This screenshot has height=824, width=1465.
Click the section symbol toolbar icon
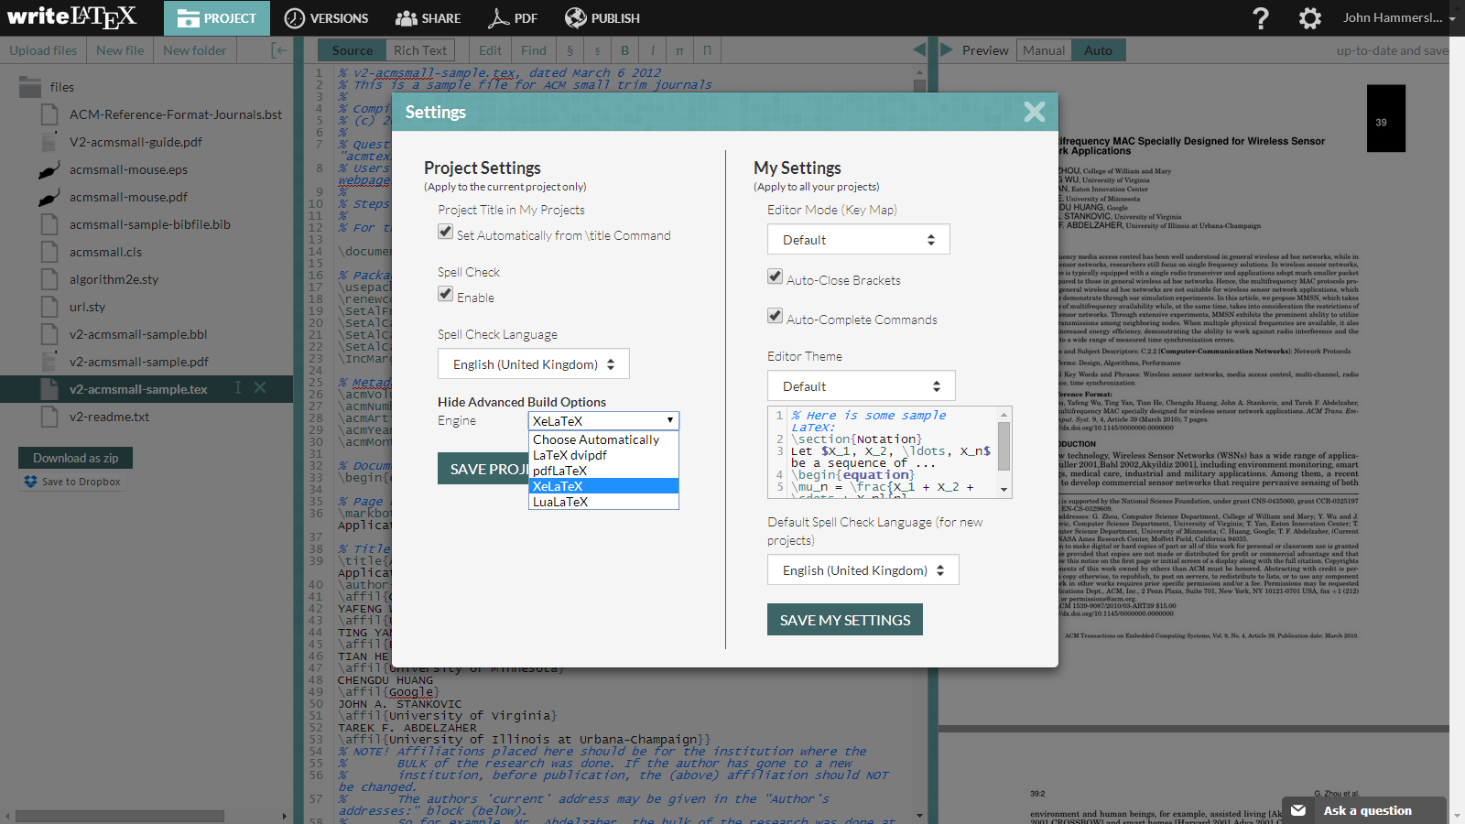click(570, 50)
